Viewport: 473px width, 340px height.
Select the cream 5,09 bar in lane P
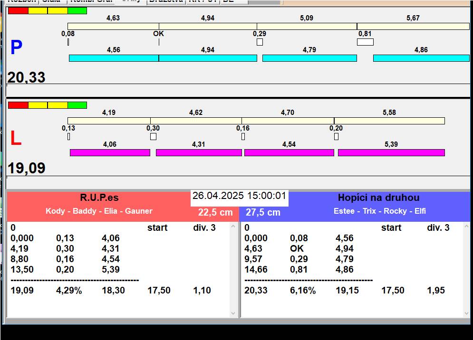tap(307, 26)
